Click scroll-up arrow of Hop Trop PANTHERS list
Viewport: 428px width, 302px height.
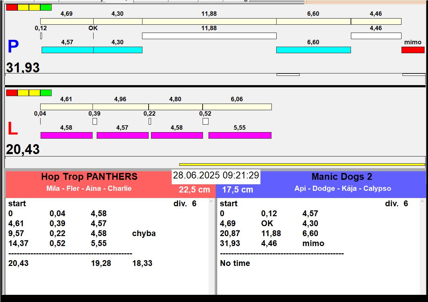click(211, 202)
